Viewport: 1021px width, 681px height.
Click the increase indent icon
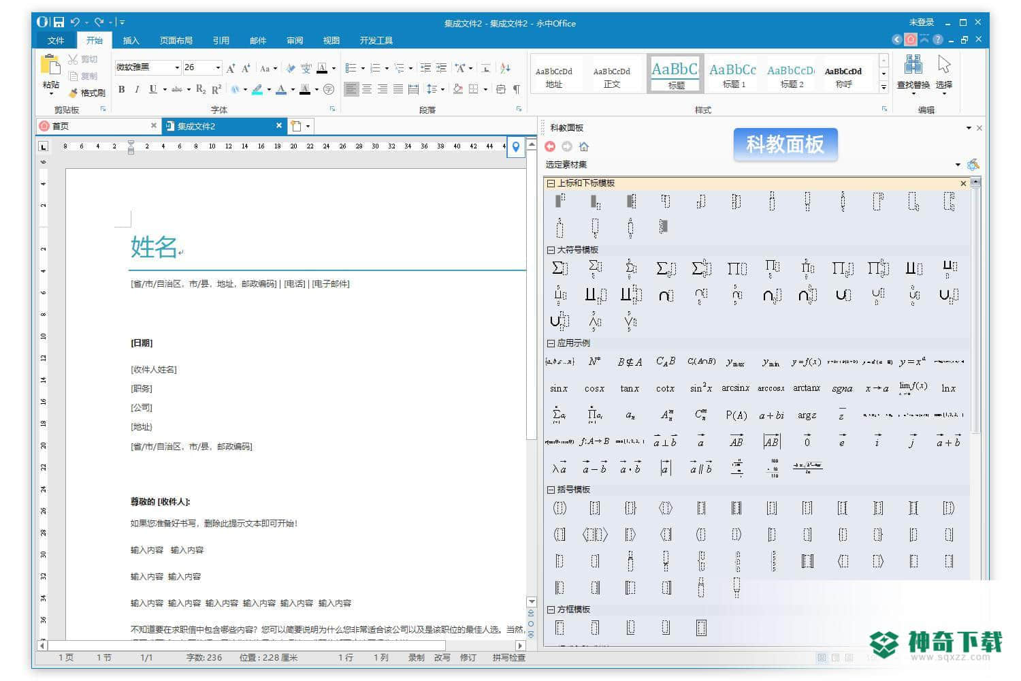[441, 68]
